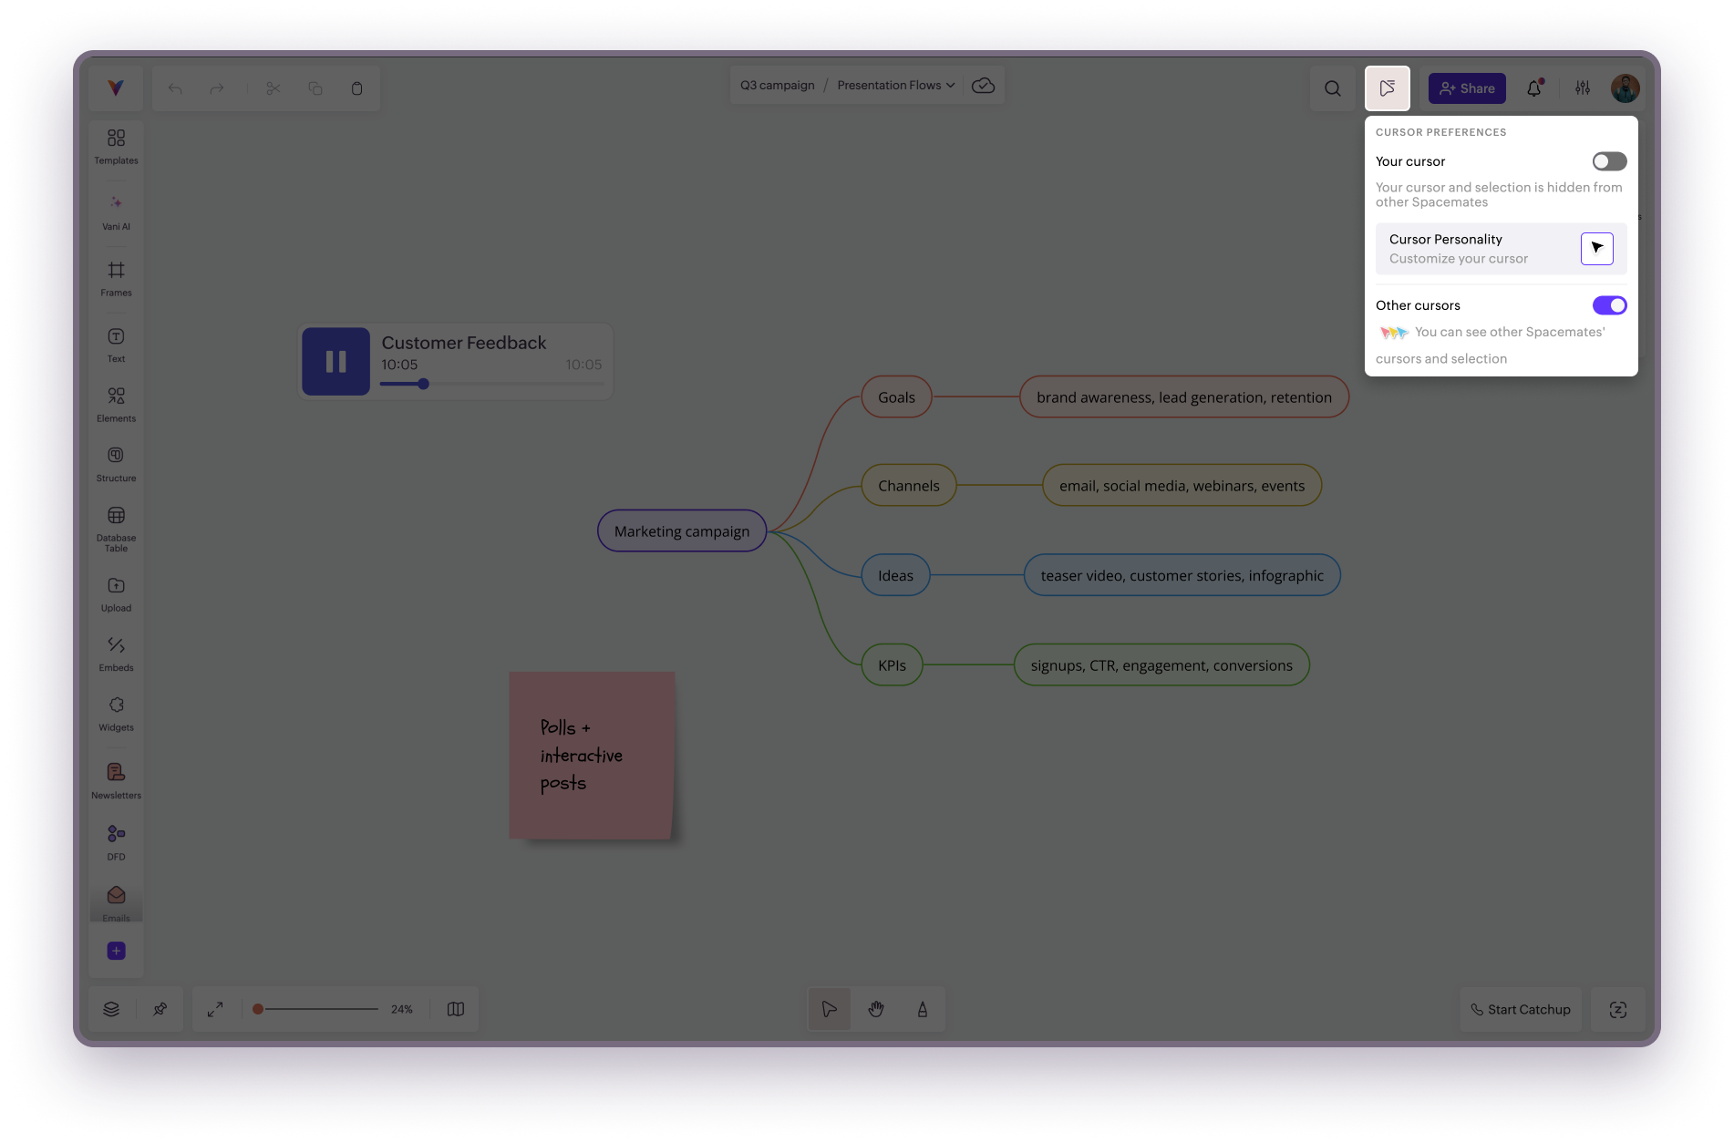This screenshot has height=1143, width=1734.
Task: Start Catchup call
Action: coord(1521,1009)
